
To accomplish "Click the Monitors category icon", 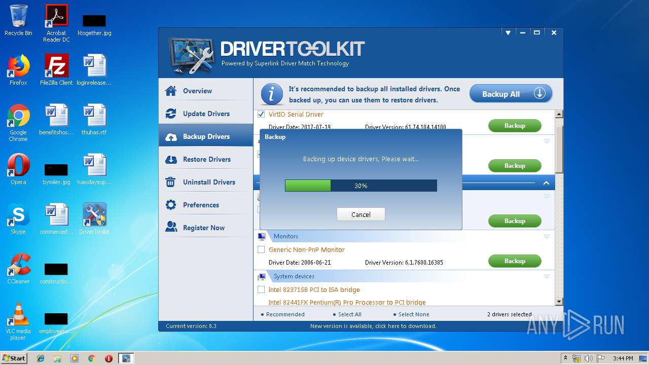I will pos(262,236).
